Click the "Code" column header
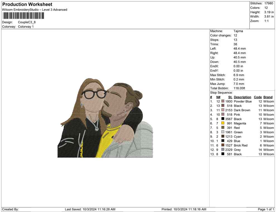The height and width of the screenshot is (212, 276). (258, 97)
